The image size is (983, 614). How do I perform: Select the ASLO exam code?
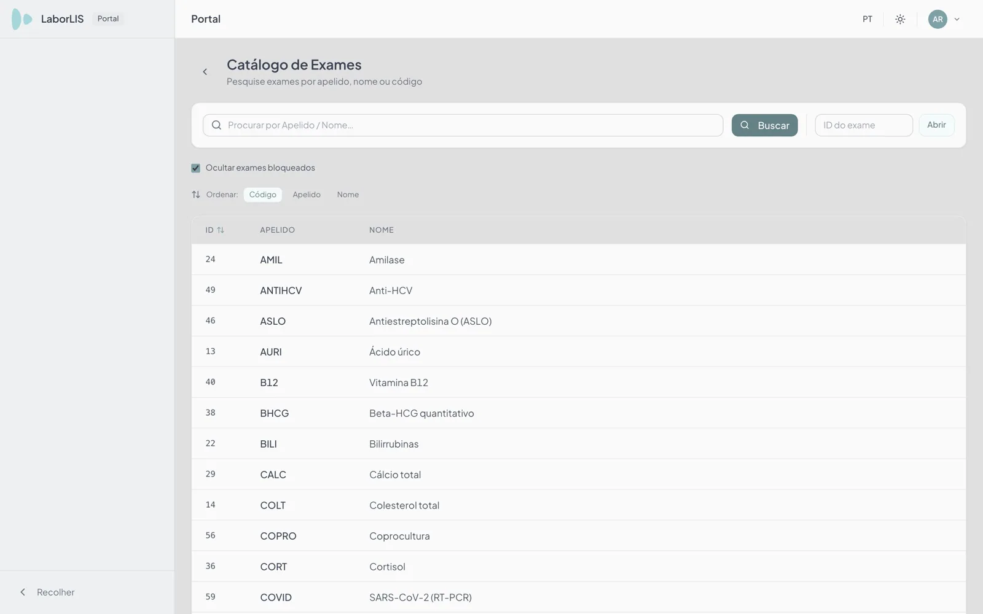273,321
